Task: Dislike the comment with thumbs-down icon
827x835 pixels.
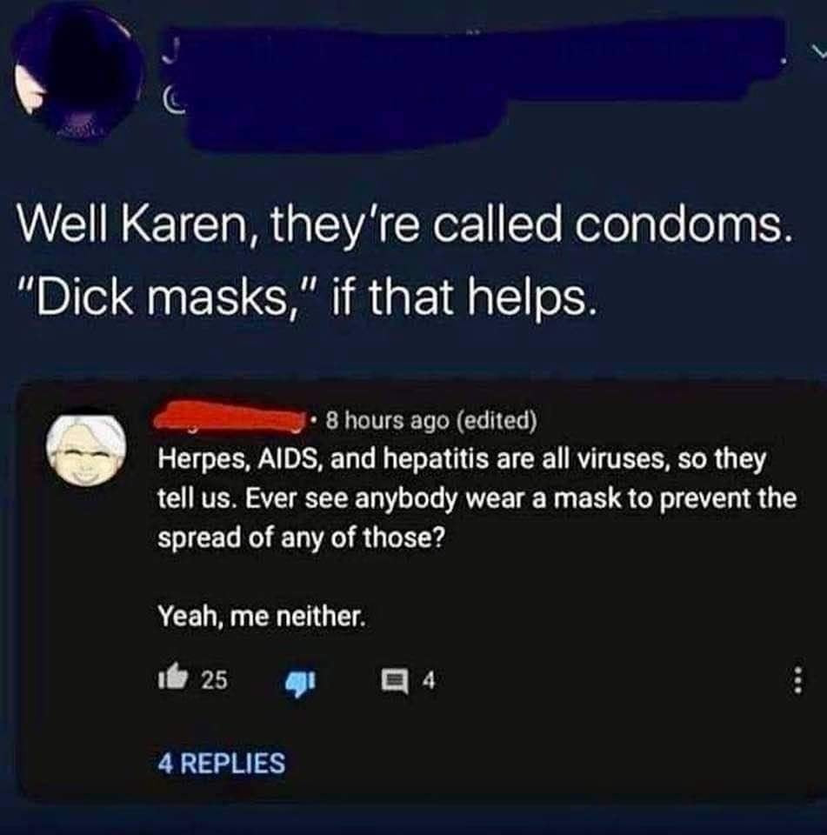Action: (302, 682)
